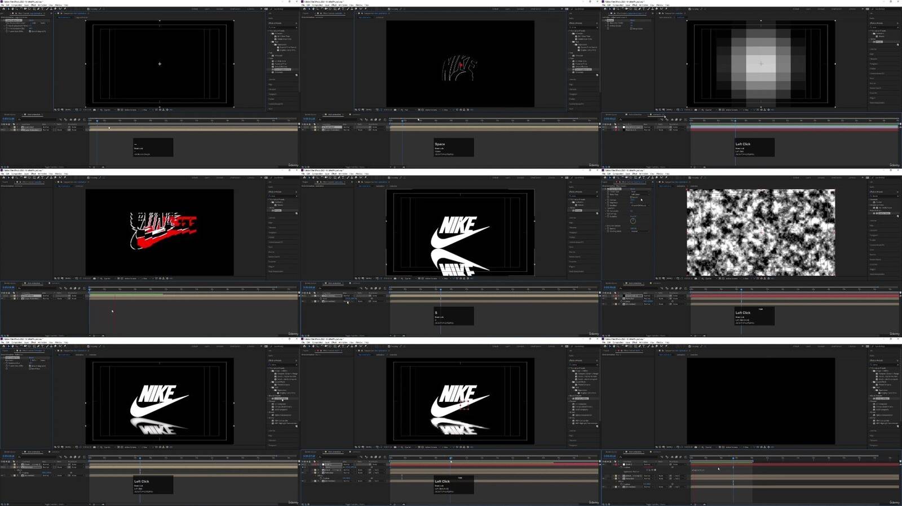Open the Blending Mode dropdown in Fractal Noise controls

pyautogui.click(x=639, y=205)
